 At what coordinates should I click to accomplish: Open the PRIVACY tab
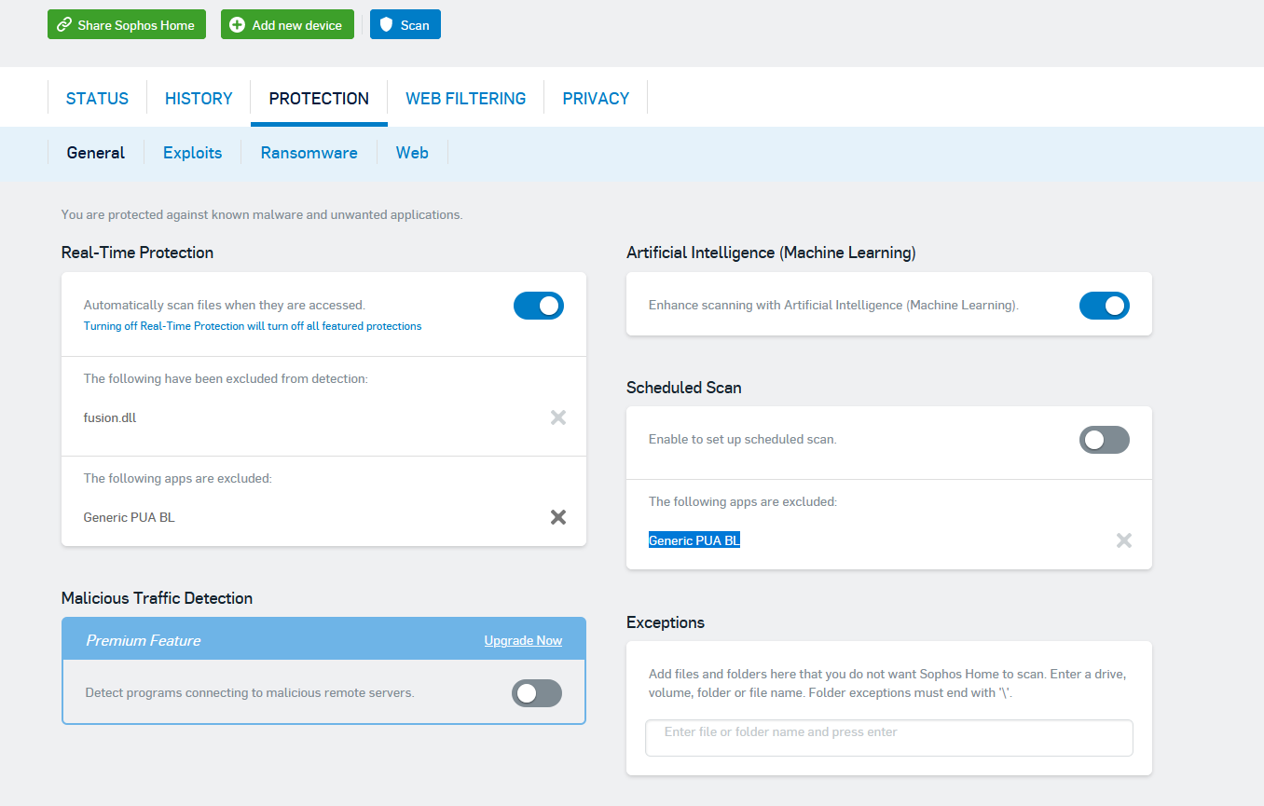596,99
